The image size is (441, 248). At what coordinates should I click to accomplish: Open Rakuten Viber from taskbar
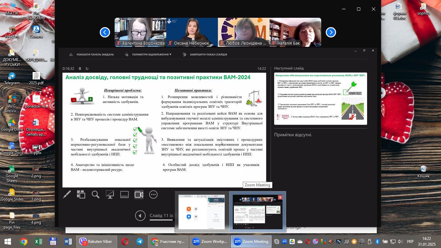[97, 241]
